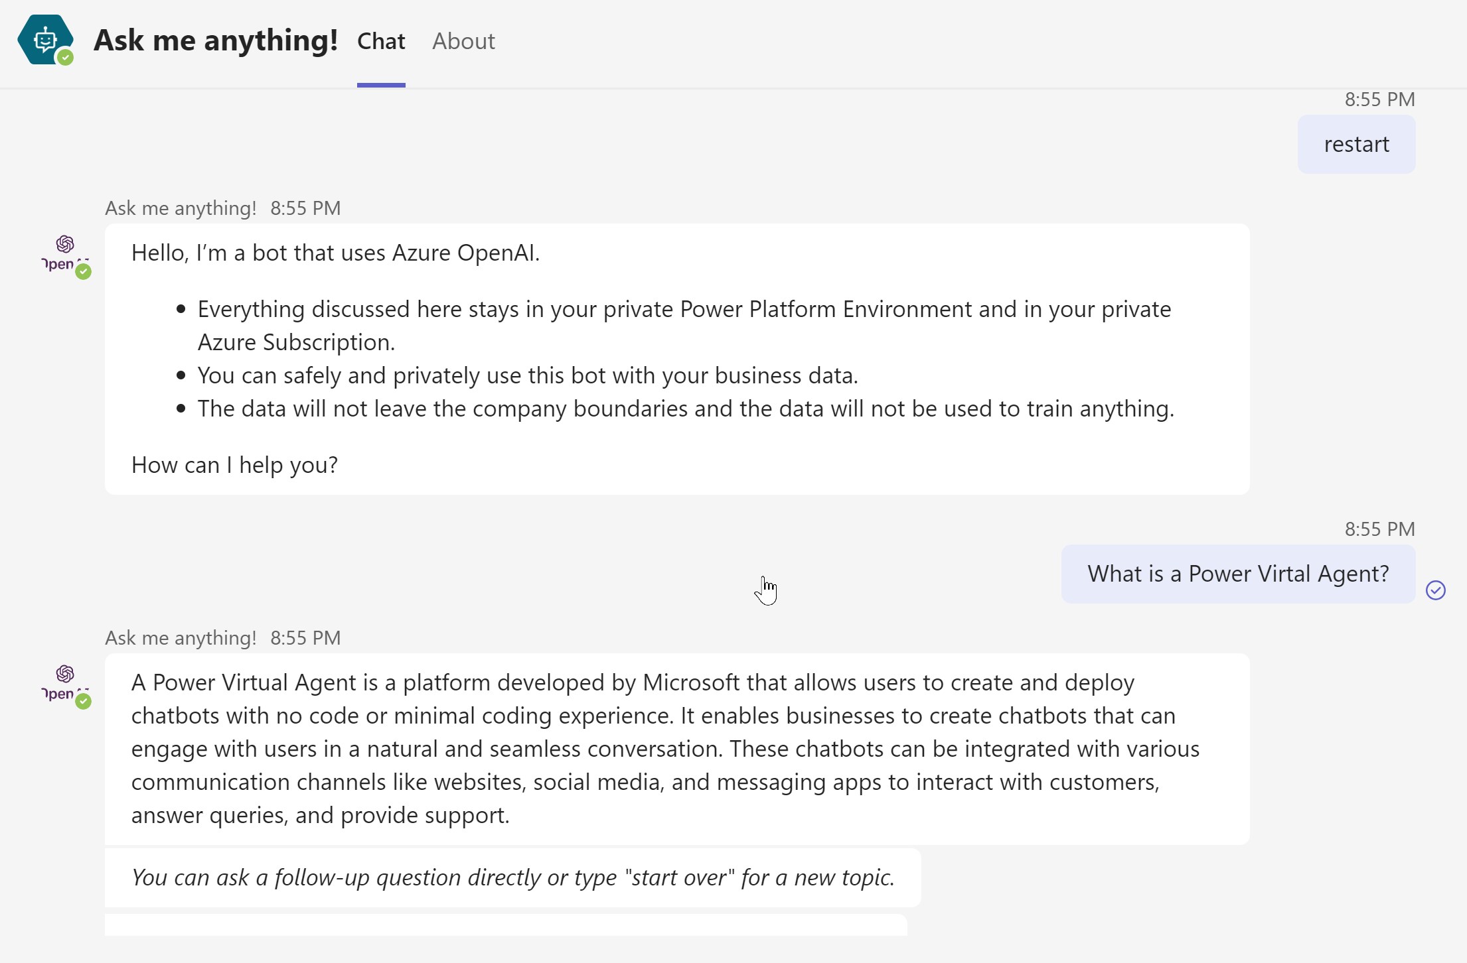Click the partially visible card at bottom
Viewport: 1467px width, 963px height.
(504, 925)
